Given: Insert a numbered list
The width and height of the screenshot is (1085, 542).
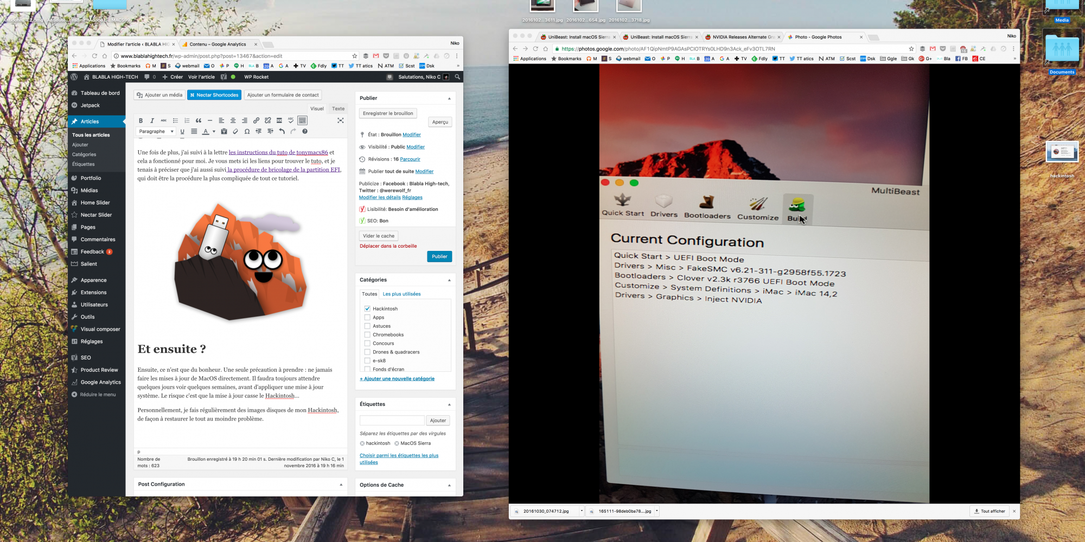Looking at the screenshot, I should click(x=187, y=120).
